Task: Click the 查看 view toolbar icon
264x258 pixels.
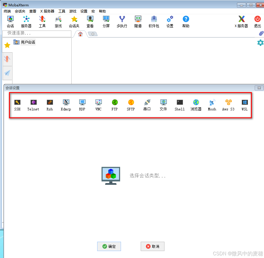Action: coord(90,22)
